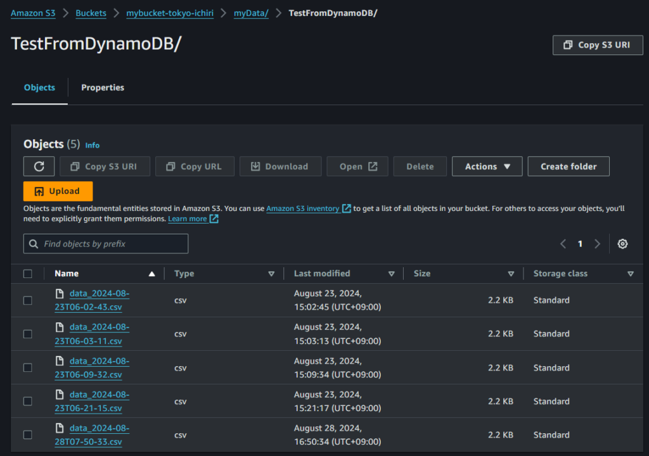The image size is (649, 456).
Task: Open the Objects Info link
Action: (93, 145)
